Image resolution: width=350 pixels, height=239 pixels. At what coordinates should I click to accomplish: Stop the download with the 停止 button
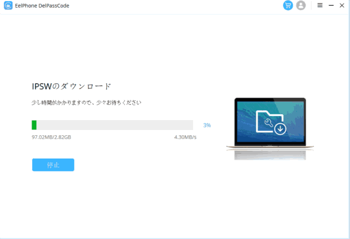[53, 165]
